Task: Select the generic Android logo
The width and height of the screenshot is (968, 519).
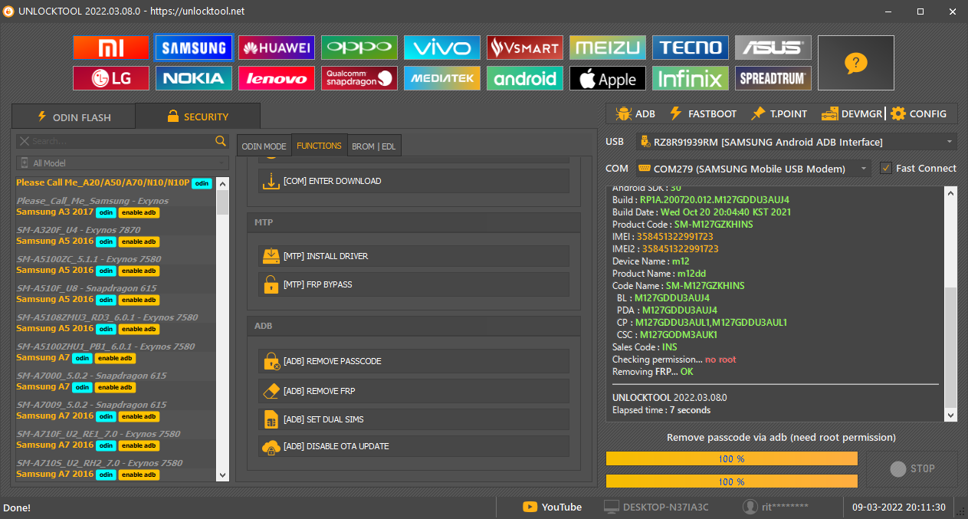Action: tap(525, 78)
